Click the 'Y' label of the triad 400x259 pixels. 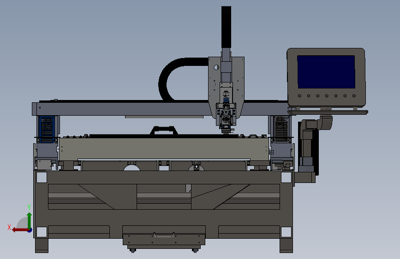tap(29, 207)
